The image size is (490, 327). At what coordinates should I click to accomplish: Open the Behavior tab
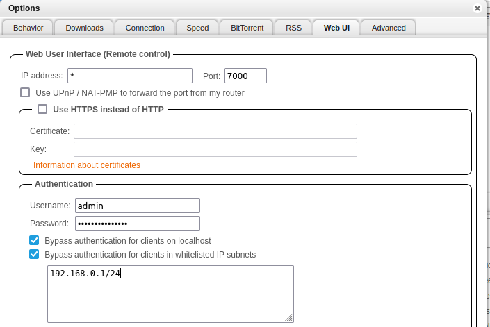[x=28, y=28]
